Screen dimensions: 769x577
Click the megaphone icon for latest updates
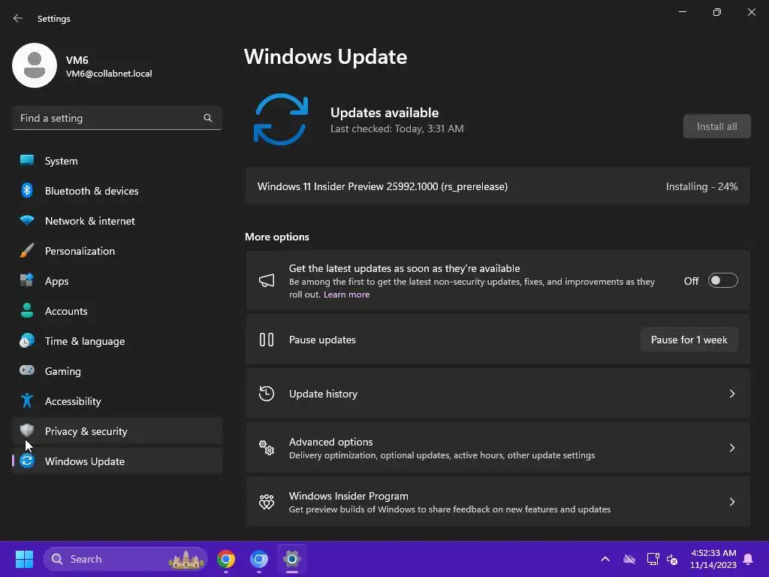coord(267,281)
